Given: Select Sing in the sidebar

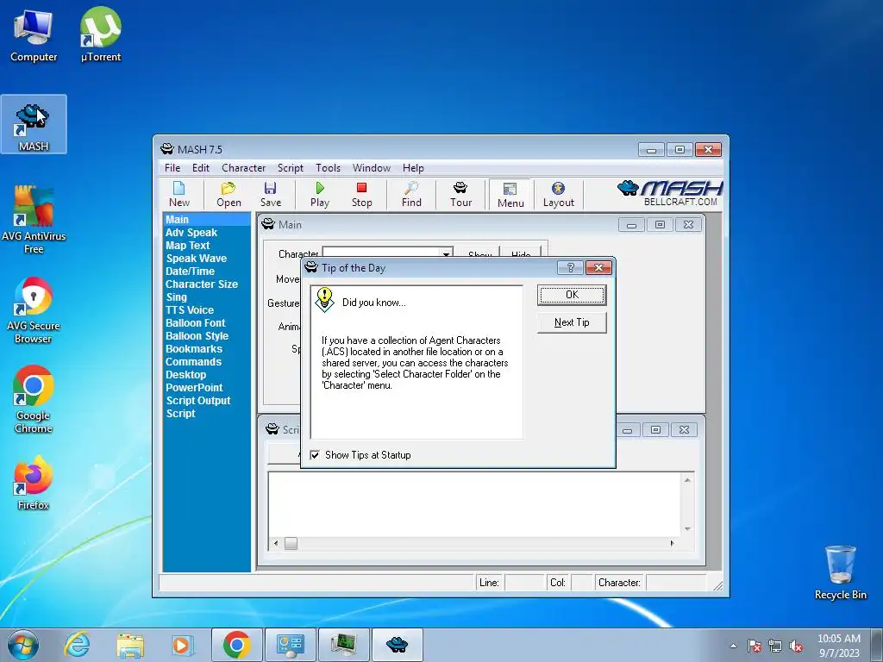Looking at the screenshot, I should pyautogui.click(x=176, y=297).
